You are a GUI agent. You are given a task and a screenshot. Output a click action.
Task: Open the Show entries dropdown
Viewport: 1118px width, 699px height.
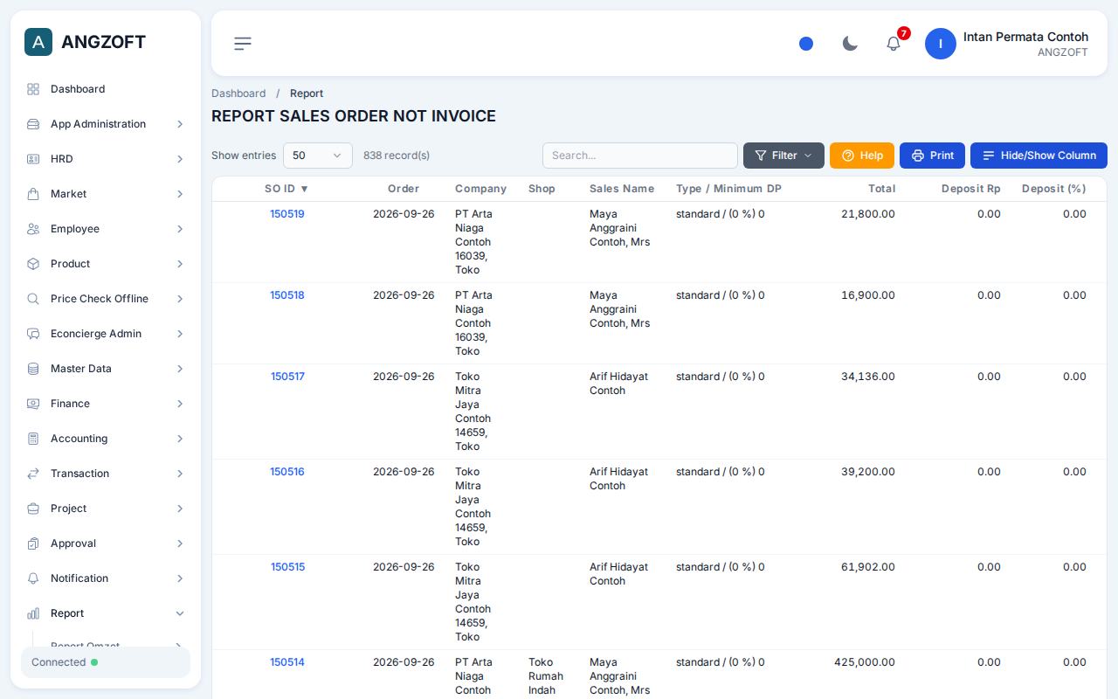(x=318, y=156)
